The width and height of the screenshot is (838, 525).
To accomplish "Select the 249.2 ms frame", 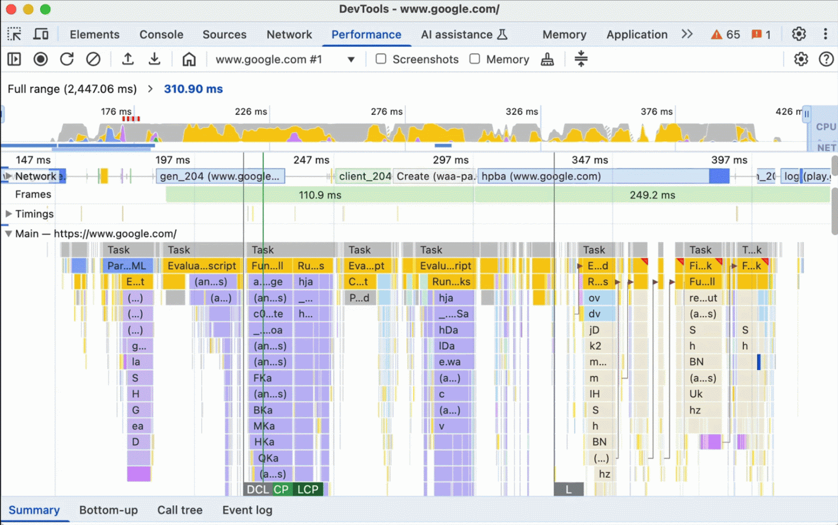I will 652,195.
